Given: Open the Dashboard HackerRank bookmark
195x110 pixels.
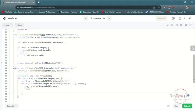Looking at the screenshot, I should point(68,12).
